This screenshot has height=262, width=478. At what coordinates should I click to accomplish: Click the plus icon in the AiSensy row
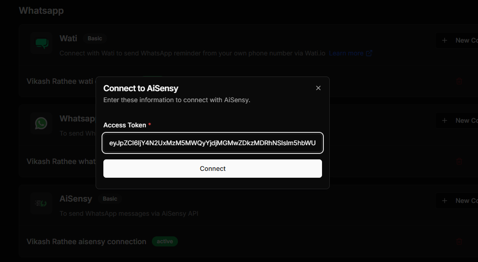445,201
